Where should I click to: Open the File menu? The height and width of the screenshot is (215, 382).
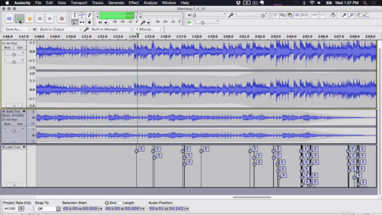click(38, 2)
